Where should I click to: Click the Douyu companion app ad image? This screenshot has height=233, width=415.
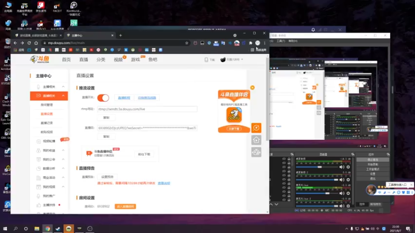pos(234,111)
